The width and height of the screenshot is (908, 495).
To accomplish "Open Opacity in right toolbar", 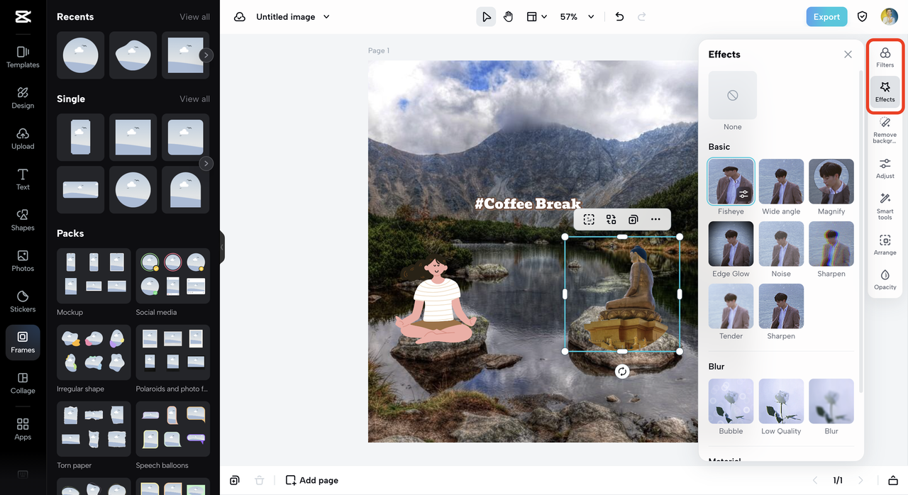I will pos(885,280).
